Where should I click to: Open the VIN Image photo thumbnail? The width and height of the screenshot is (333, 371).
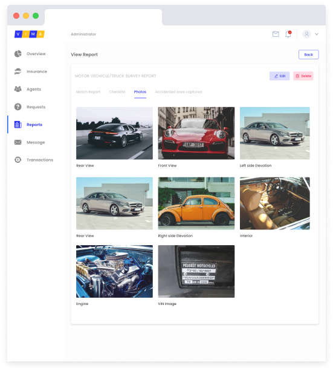tap(196, 271)
